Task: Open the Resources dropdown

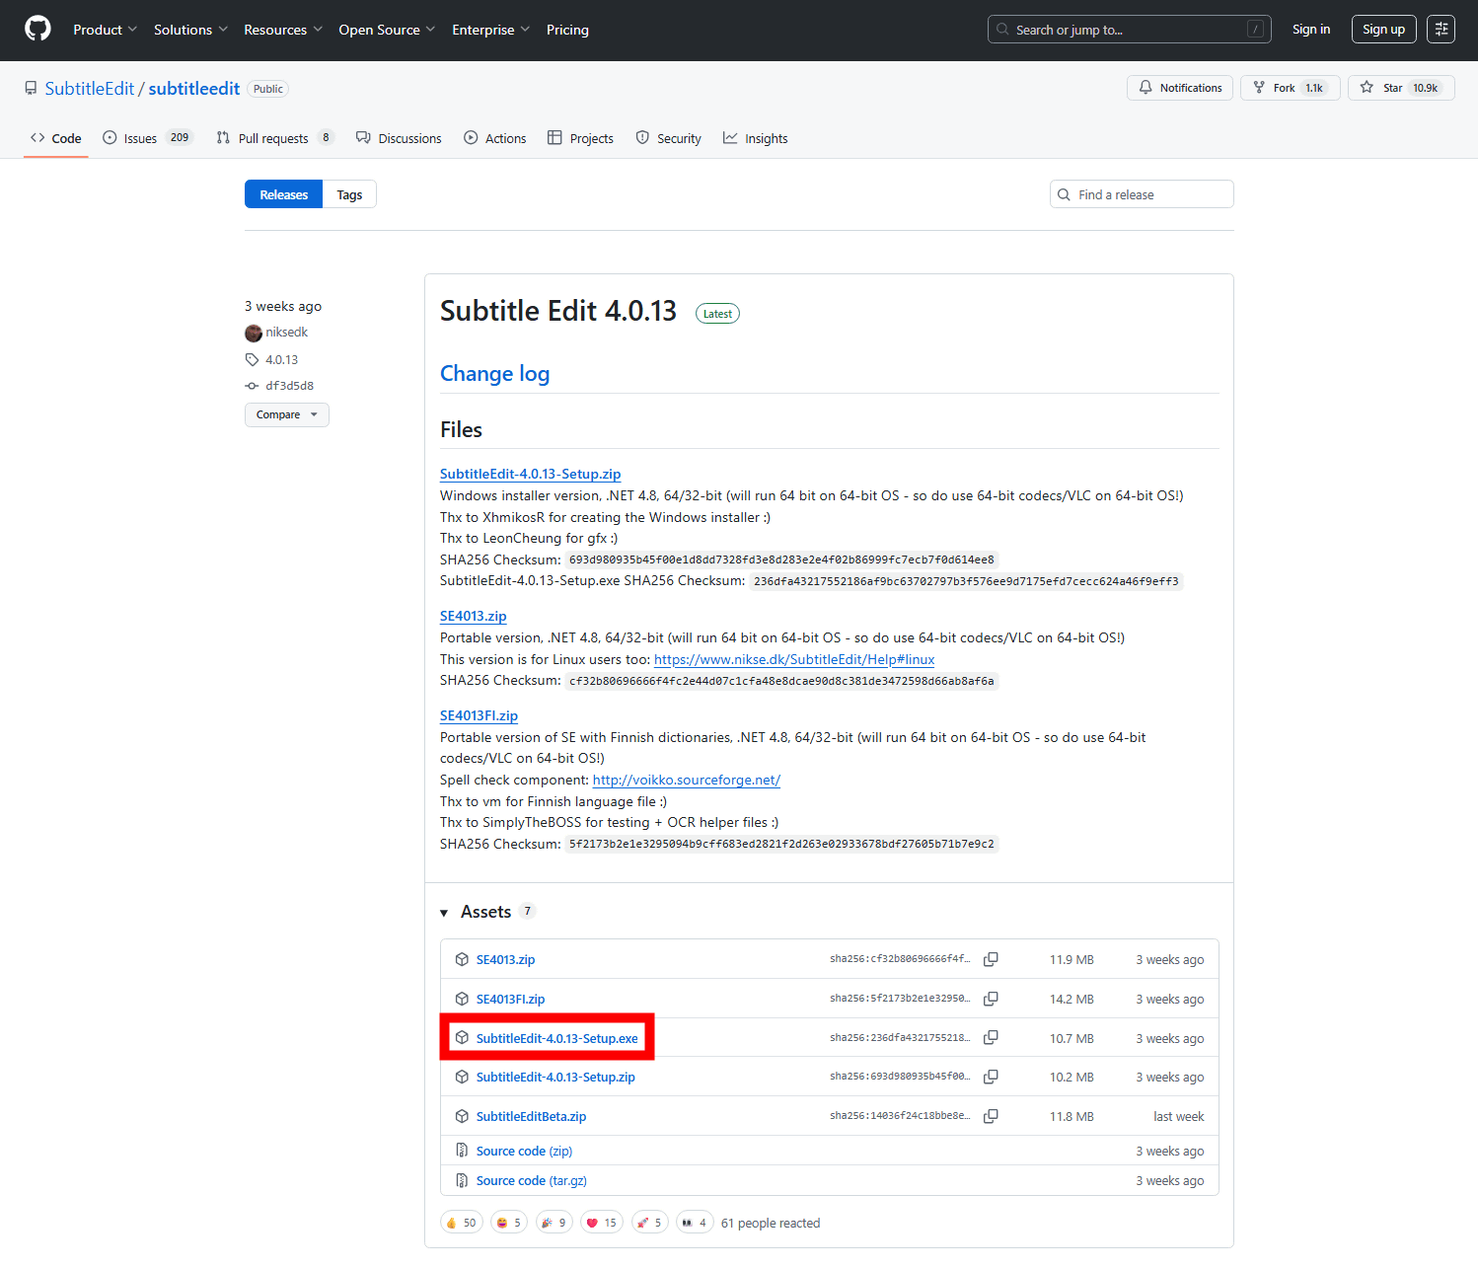Action: pos(283,30)
